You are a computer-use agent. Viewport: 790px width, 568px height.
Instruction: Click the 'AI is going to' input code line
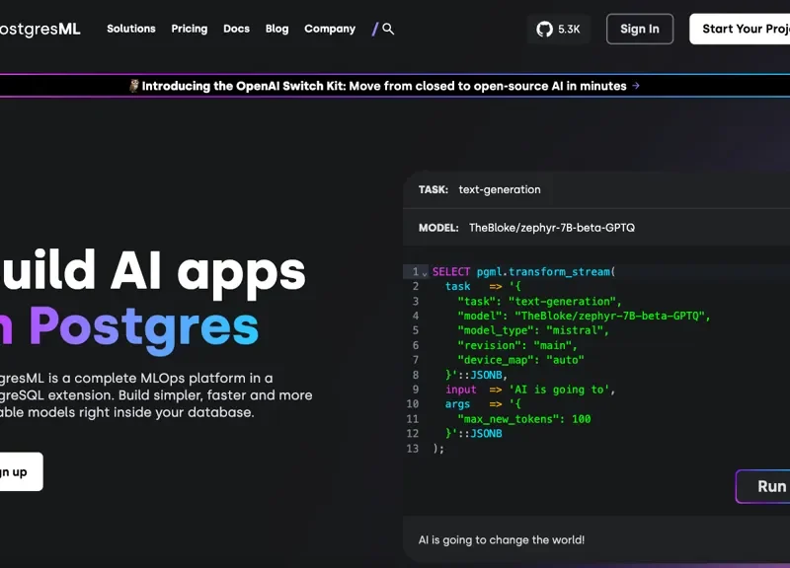point(530,390)
